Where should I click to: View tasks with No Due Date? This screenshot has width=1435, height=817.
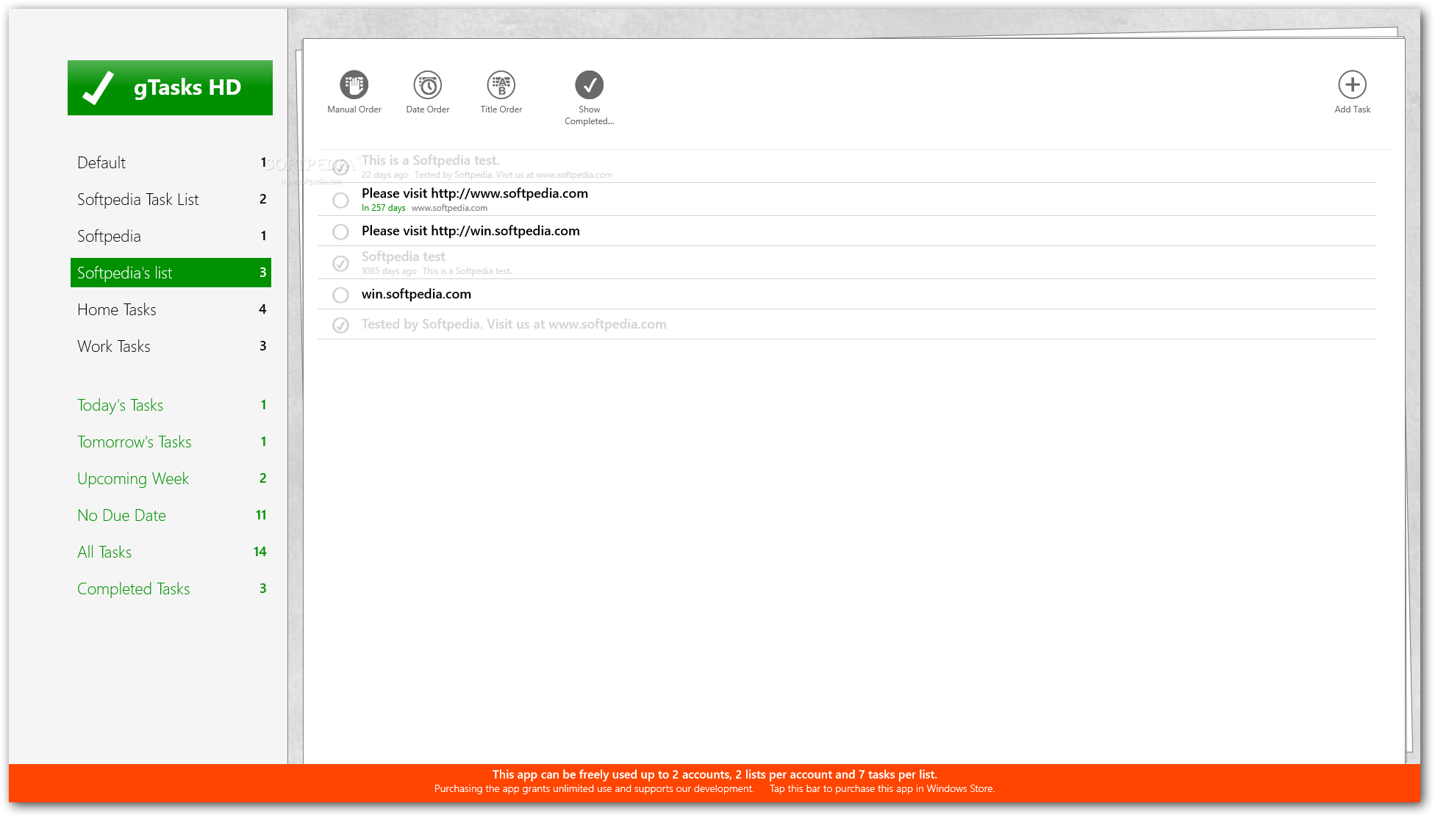[171, 515]
